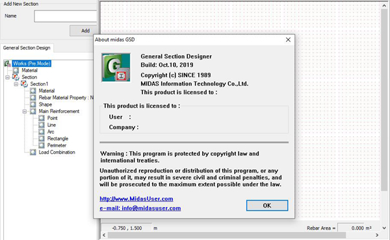390x240 pixels.
Task: Click the 'General Section Designer' title text
Action: click(176, 56)
